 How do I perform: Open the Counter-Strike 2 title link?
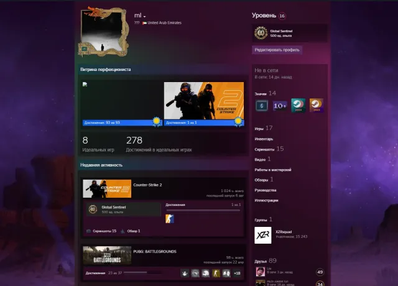click(x=147, y=185)
